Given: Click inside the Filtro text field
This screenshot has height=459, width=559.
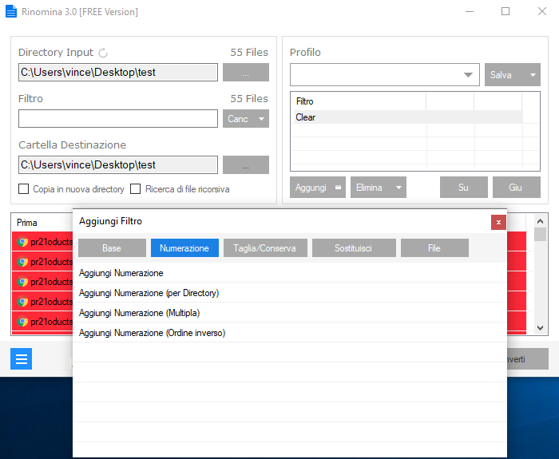Looking at the screenshot, I should [118, 119].
